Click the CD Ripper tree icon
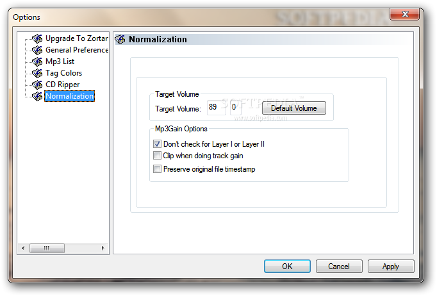Viewport: 437px width, 296px height. point(37,85)
